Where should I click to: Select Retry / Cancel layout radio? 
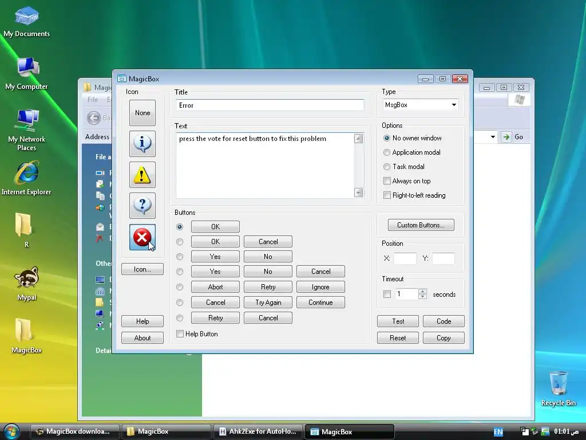pos(180,317)
